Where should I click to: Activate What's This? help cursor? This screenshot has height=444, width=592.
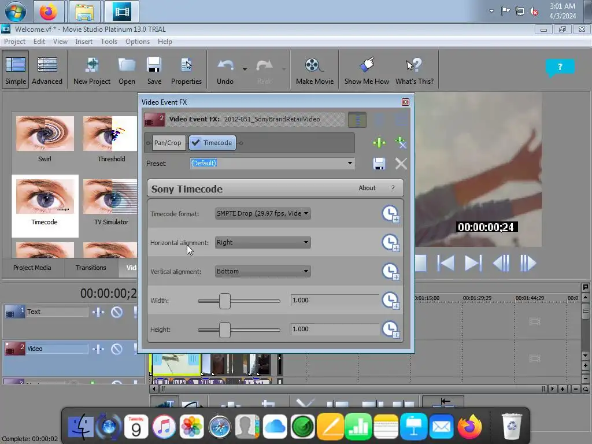(414, 70)
